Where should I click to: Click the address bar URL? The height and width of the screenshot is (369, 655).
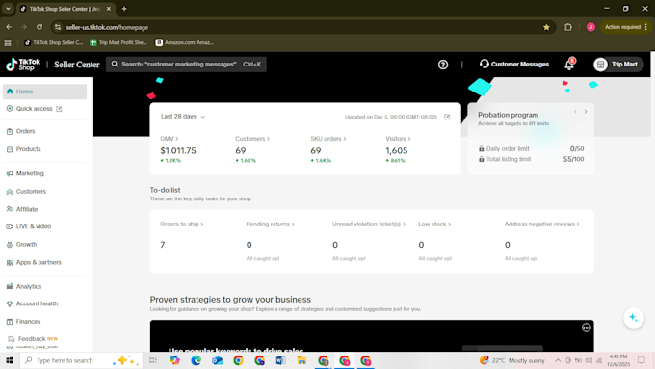tap(107, 27)
